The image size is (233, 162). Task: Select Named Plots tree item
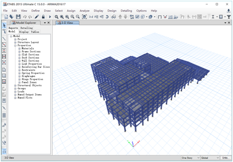point(25,98)
